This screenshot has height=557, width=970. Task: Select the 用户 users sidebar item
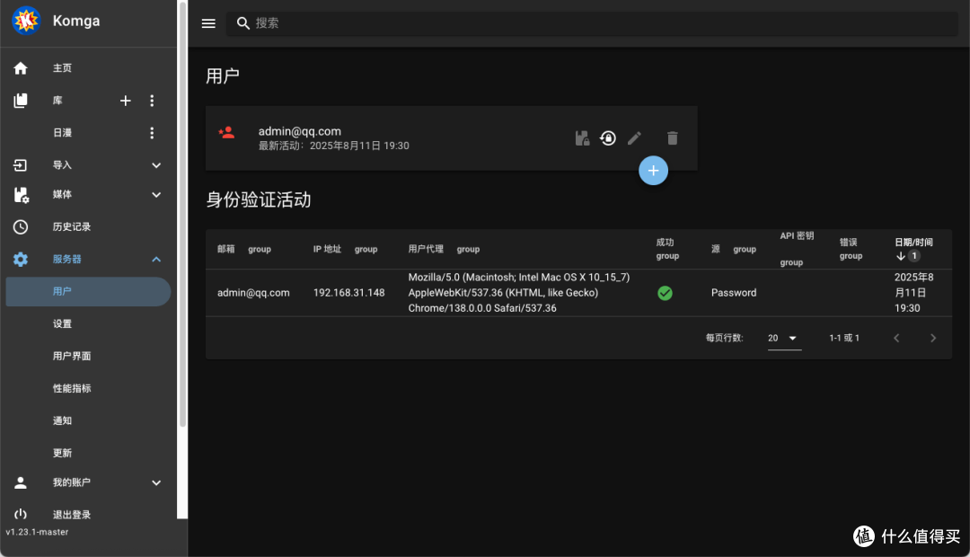tap(88, 291)
